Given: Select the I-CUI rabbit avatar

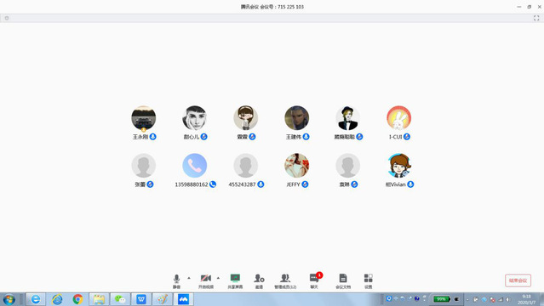Looking at the screenshot, I should pos(399,118).
